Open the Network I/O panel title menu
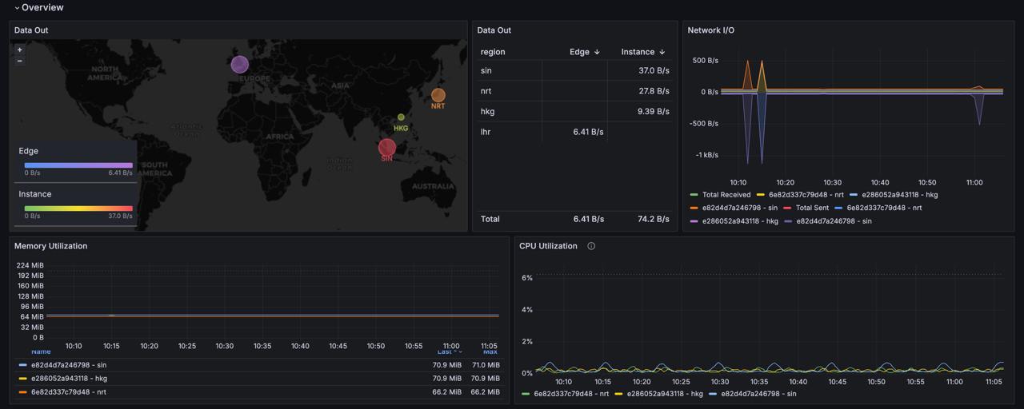This screenshot has width=1024, height=409. (710, 30)
